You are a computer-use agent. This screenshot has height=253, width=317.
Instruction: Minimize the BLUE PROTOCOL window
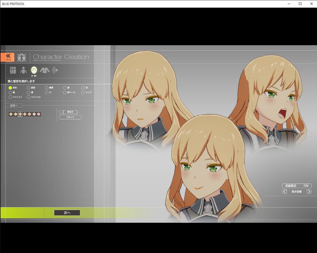click(289, 4)
